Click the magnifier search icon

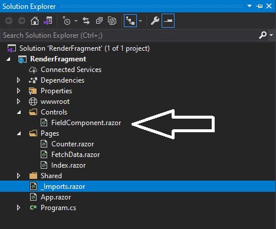pos(263,35)
